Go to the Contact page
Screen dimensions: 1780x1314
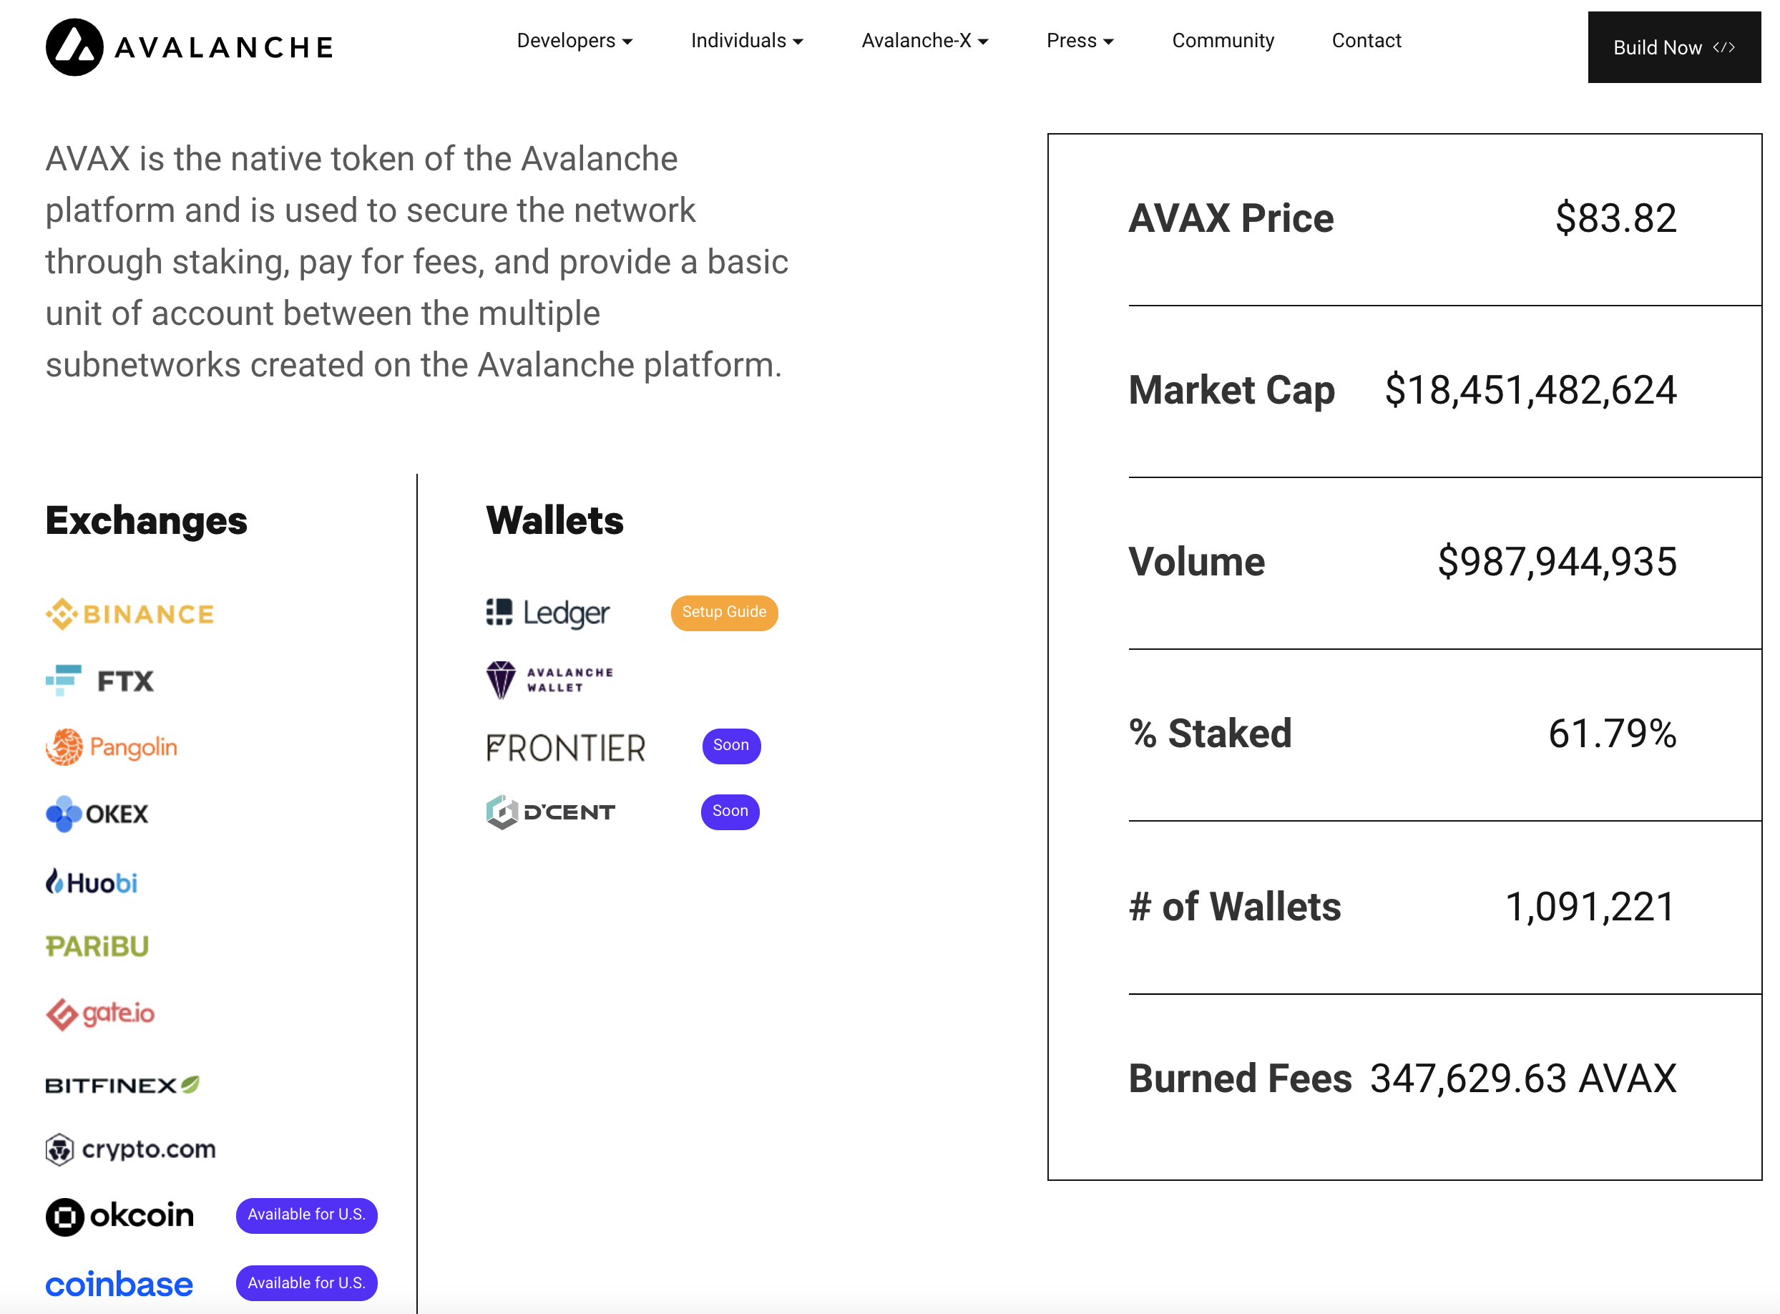tap(1366, 41)
